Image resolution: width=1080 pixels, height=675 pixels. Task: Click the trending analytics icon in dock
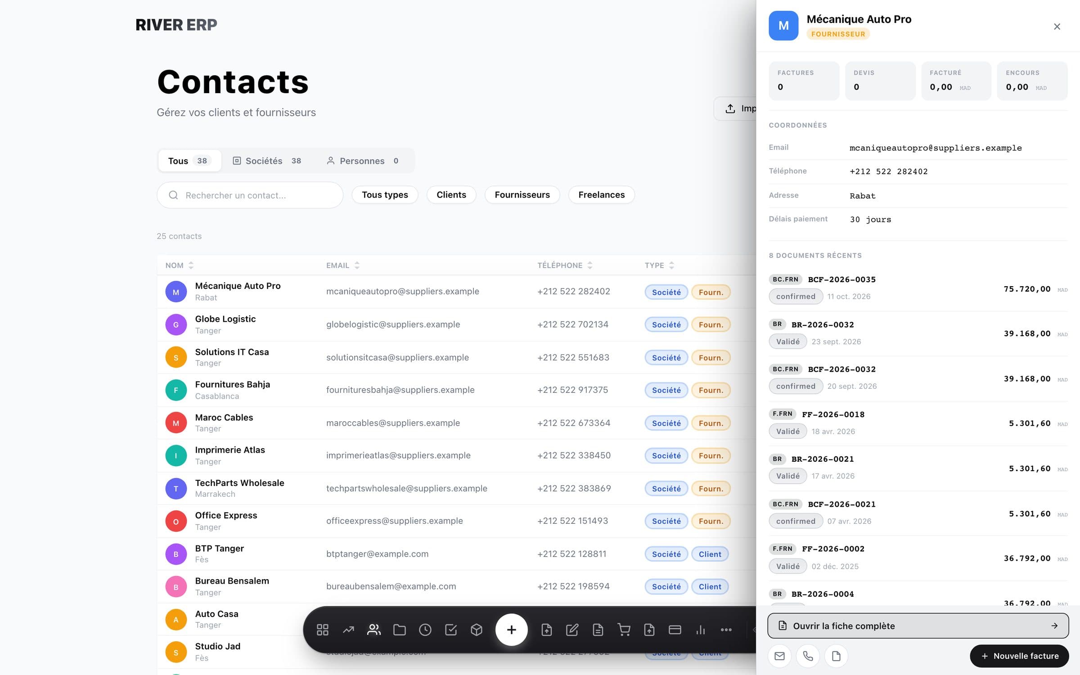tap(348, 630)
